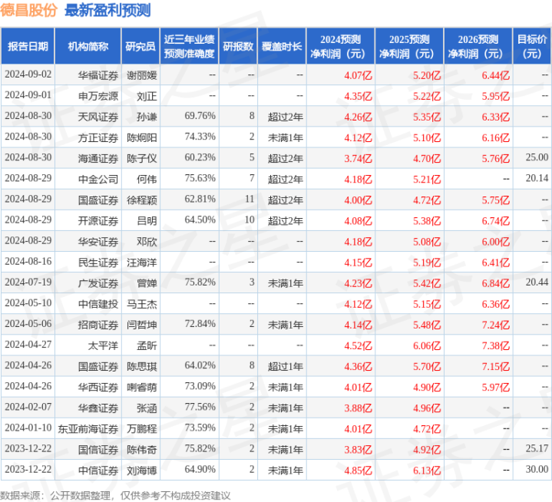Click accuracy value 77.56%
The width and height of the screenshot is (552, 502).
(200, 407)
